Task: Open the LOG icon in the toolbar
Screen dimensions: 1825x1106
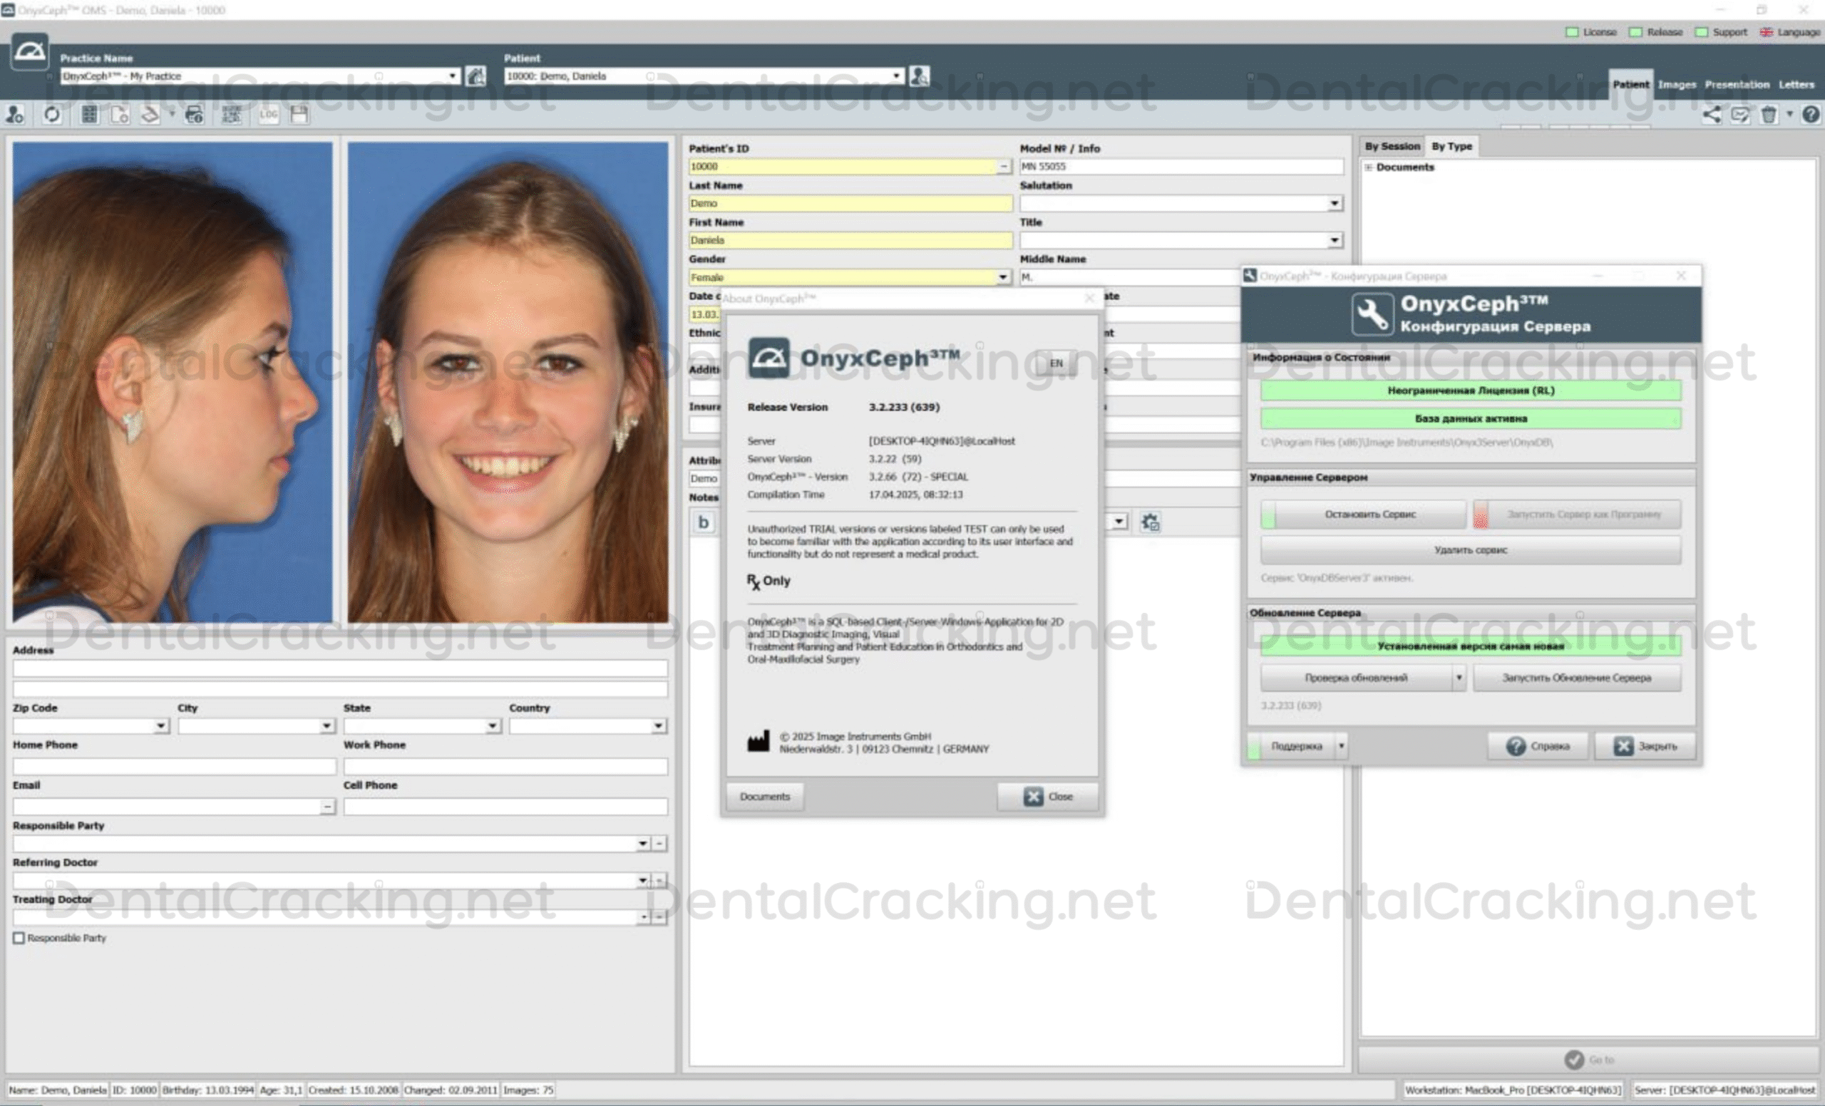Action: pos(268,115)
